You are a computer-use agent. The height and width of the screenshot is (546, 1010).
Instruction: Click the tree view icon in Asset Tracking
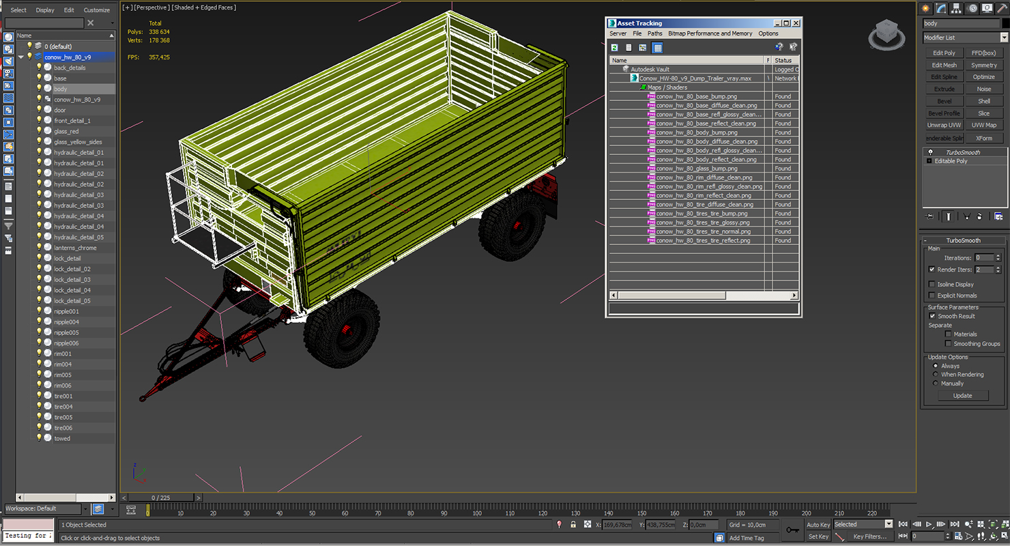coord(643,48)
